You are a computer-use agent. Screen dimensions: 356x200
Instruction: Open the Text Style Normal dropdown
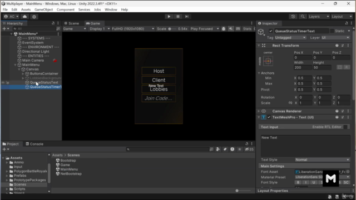(322, 159)
